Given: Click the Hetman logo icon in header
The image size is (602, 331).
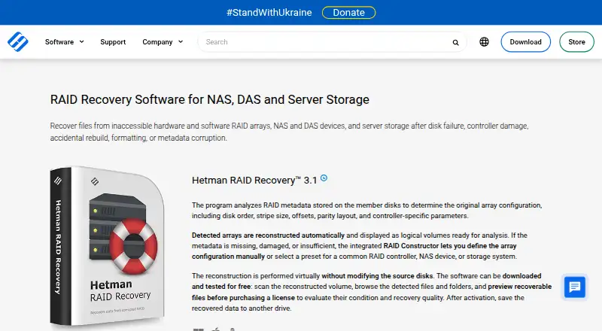Looking at the screenshot, I should point(17,41).
